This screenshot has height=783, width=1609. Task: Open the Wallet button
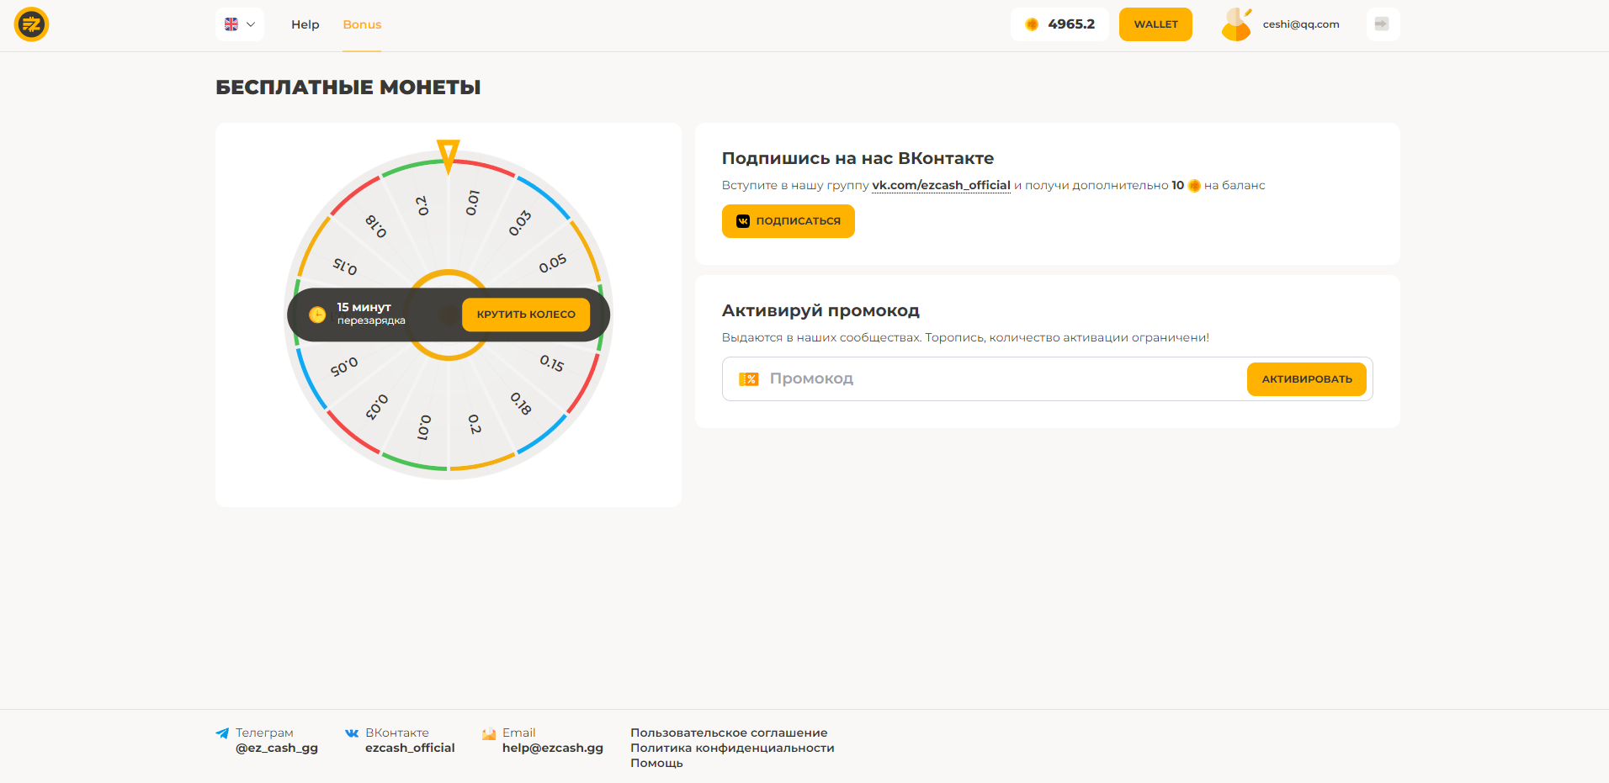1155,24
